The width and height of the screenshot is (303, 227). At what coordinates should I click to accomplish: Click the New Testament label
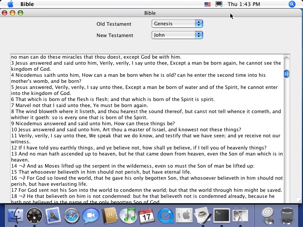(x=115, y=35)
